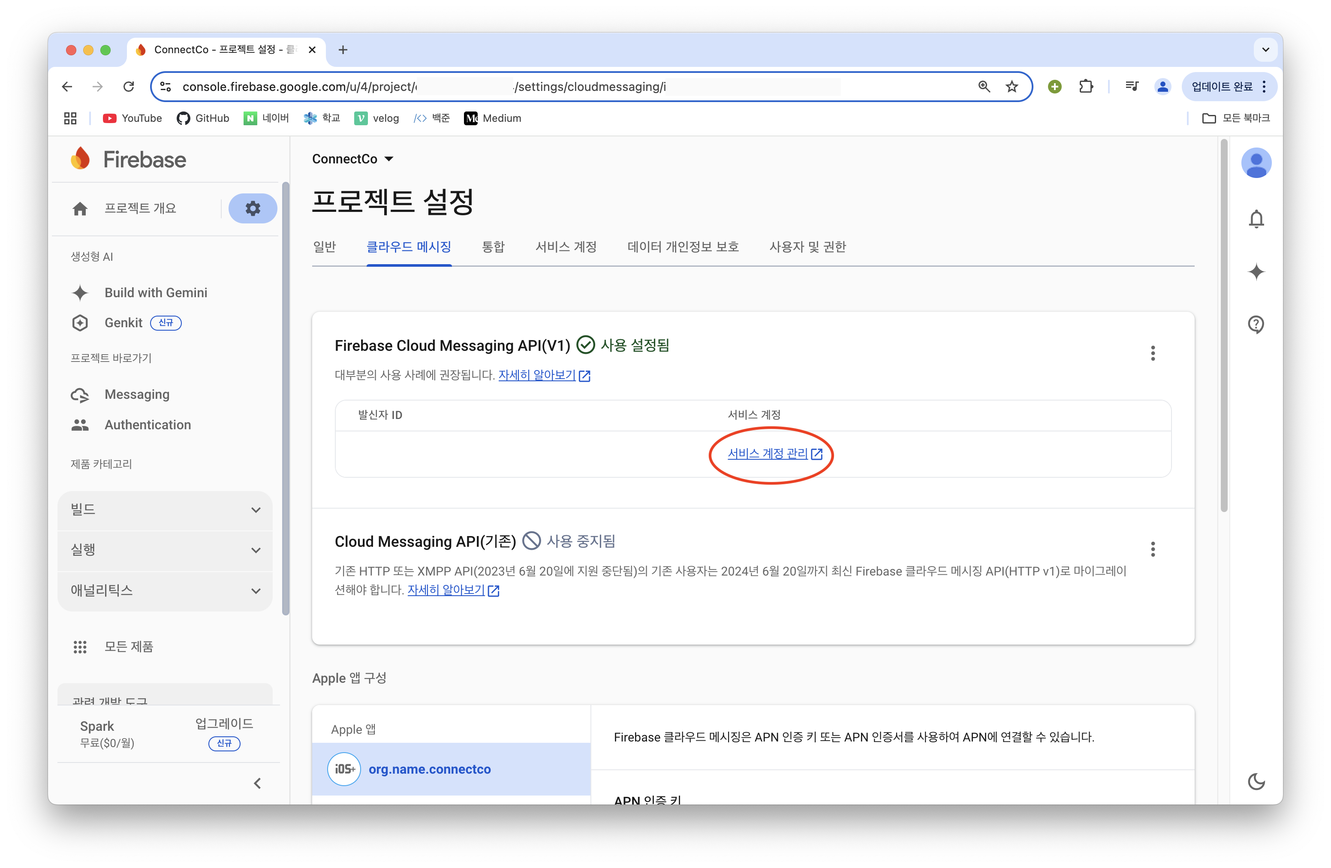Open project settings gear icon
The width and height of the screenshot is (1331, 868).
[x=253, y=208]
